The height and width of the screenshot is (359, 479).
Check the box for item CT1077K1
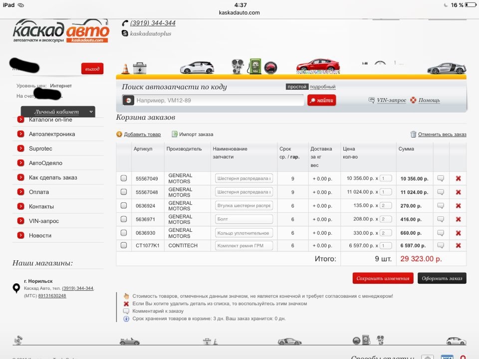pyautogui.click(x=124, y=245)
